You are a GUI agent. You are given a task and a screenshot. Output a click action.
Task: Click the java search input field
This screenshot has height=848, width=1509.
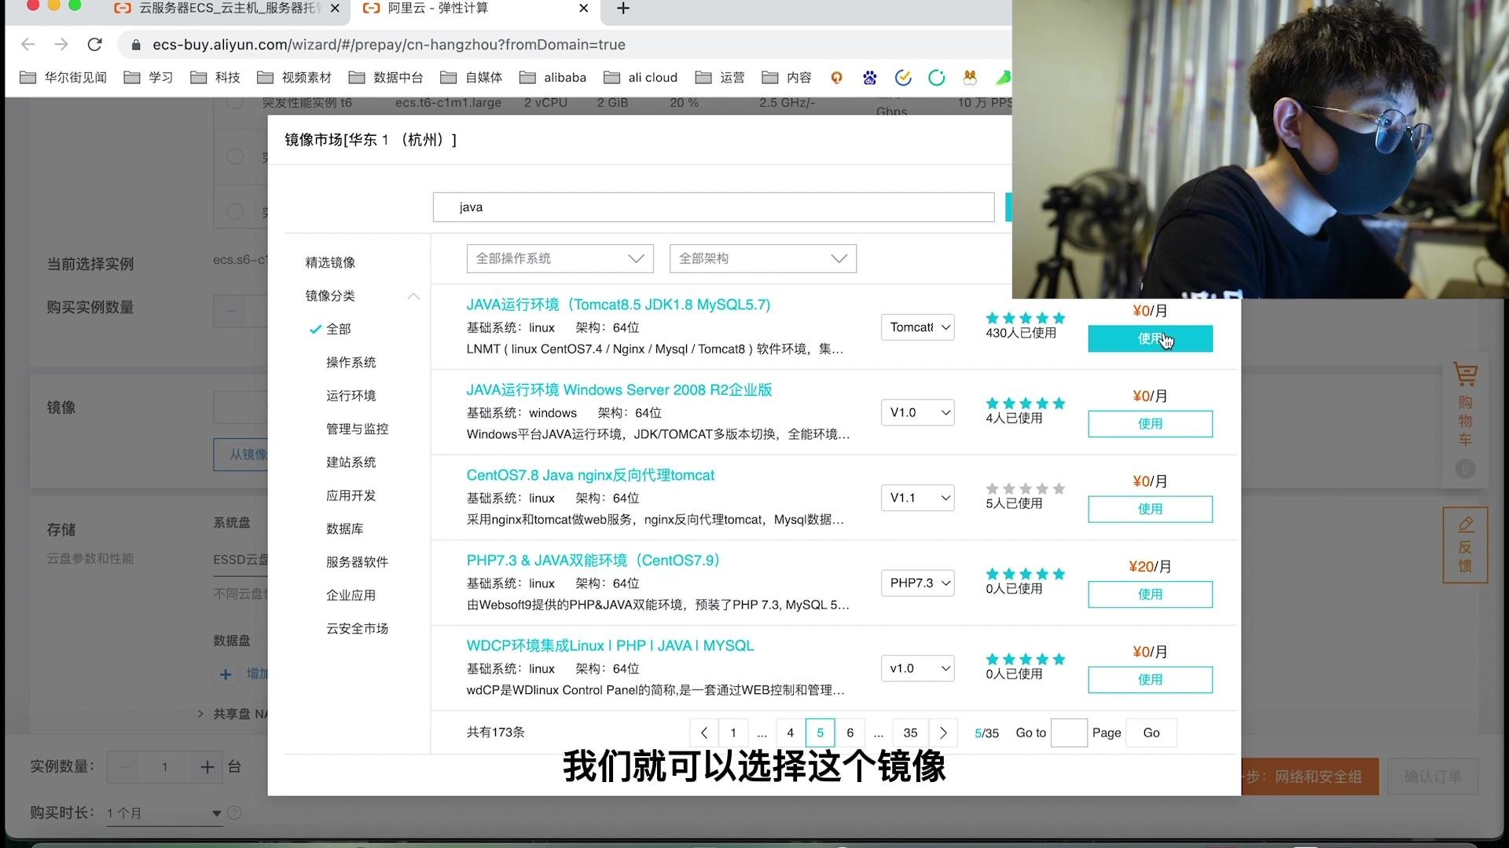[x=714, y=207]
